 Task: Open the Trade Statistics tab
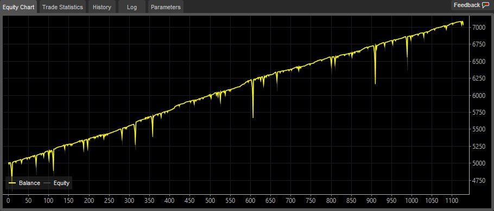pos(62,7)
